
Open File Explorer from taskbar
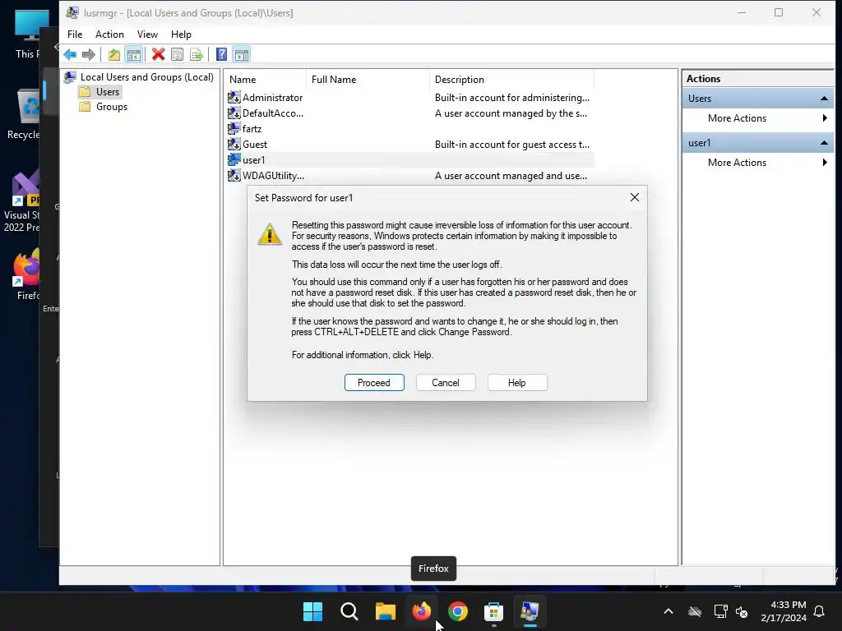point(385,611)
